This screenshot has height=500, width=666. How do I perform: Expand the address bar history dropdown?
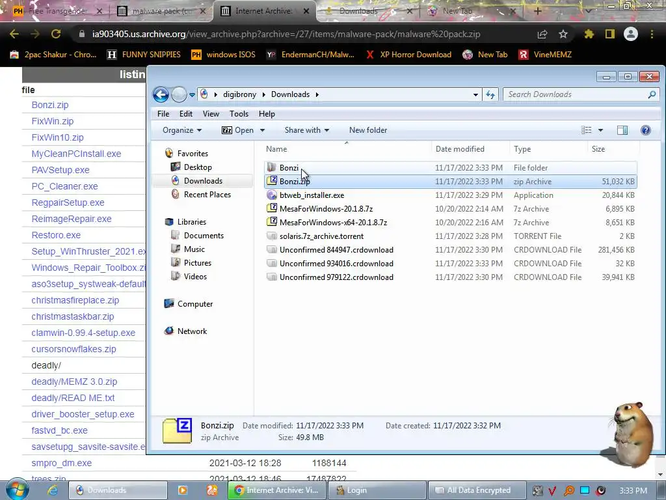475,95
